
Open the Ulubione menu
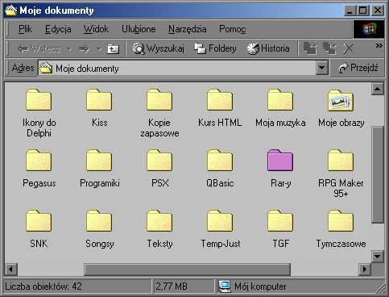point(139,29)
